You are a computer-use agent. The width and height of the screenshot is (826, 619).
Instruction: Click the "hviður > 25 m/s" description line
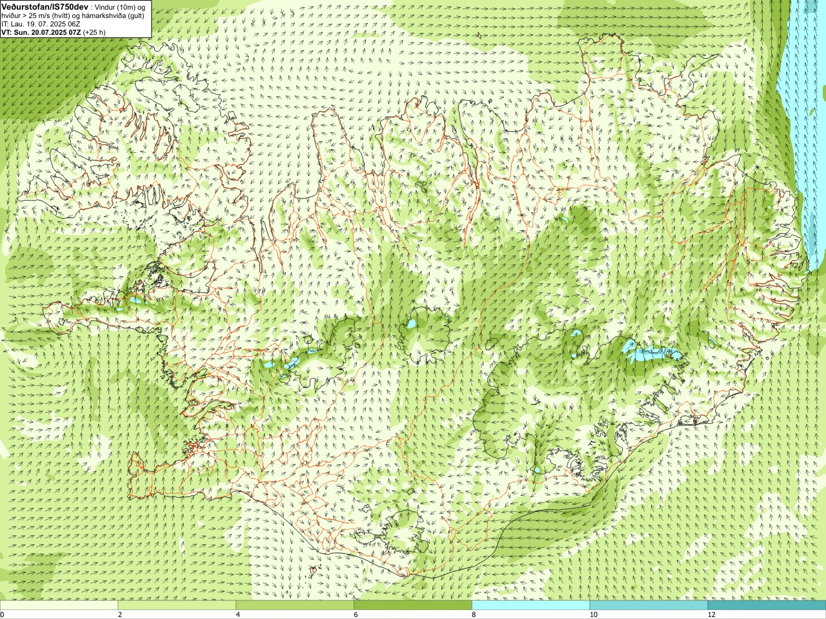(x=73, y=15)
